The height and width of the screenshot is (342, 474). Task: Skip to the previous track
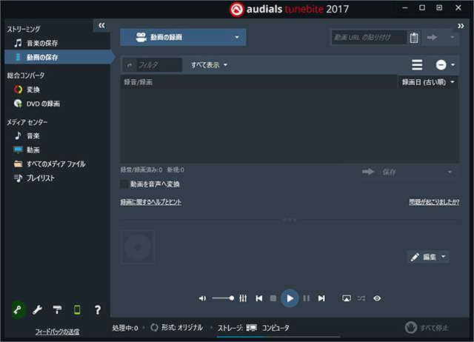[x=259, y=298]
